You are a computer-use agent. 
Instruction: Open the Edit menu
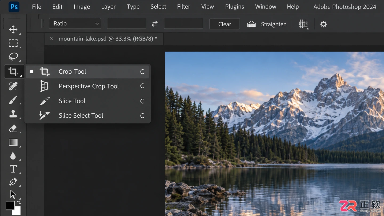click(x=57, y=7)
